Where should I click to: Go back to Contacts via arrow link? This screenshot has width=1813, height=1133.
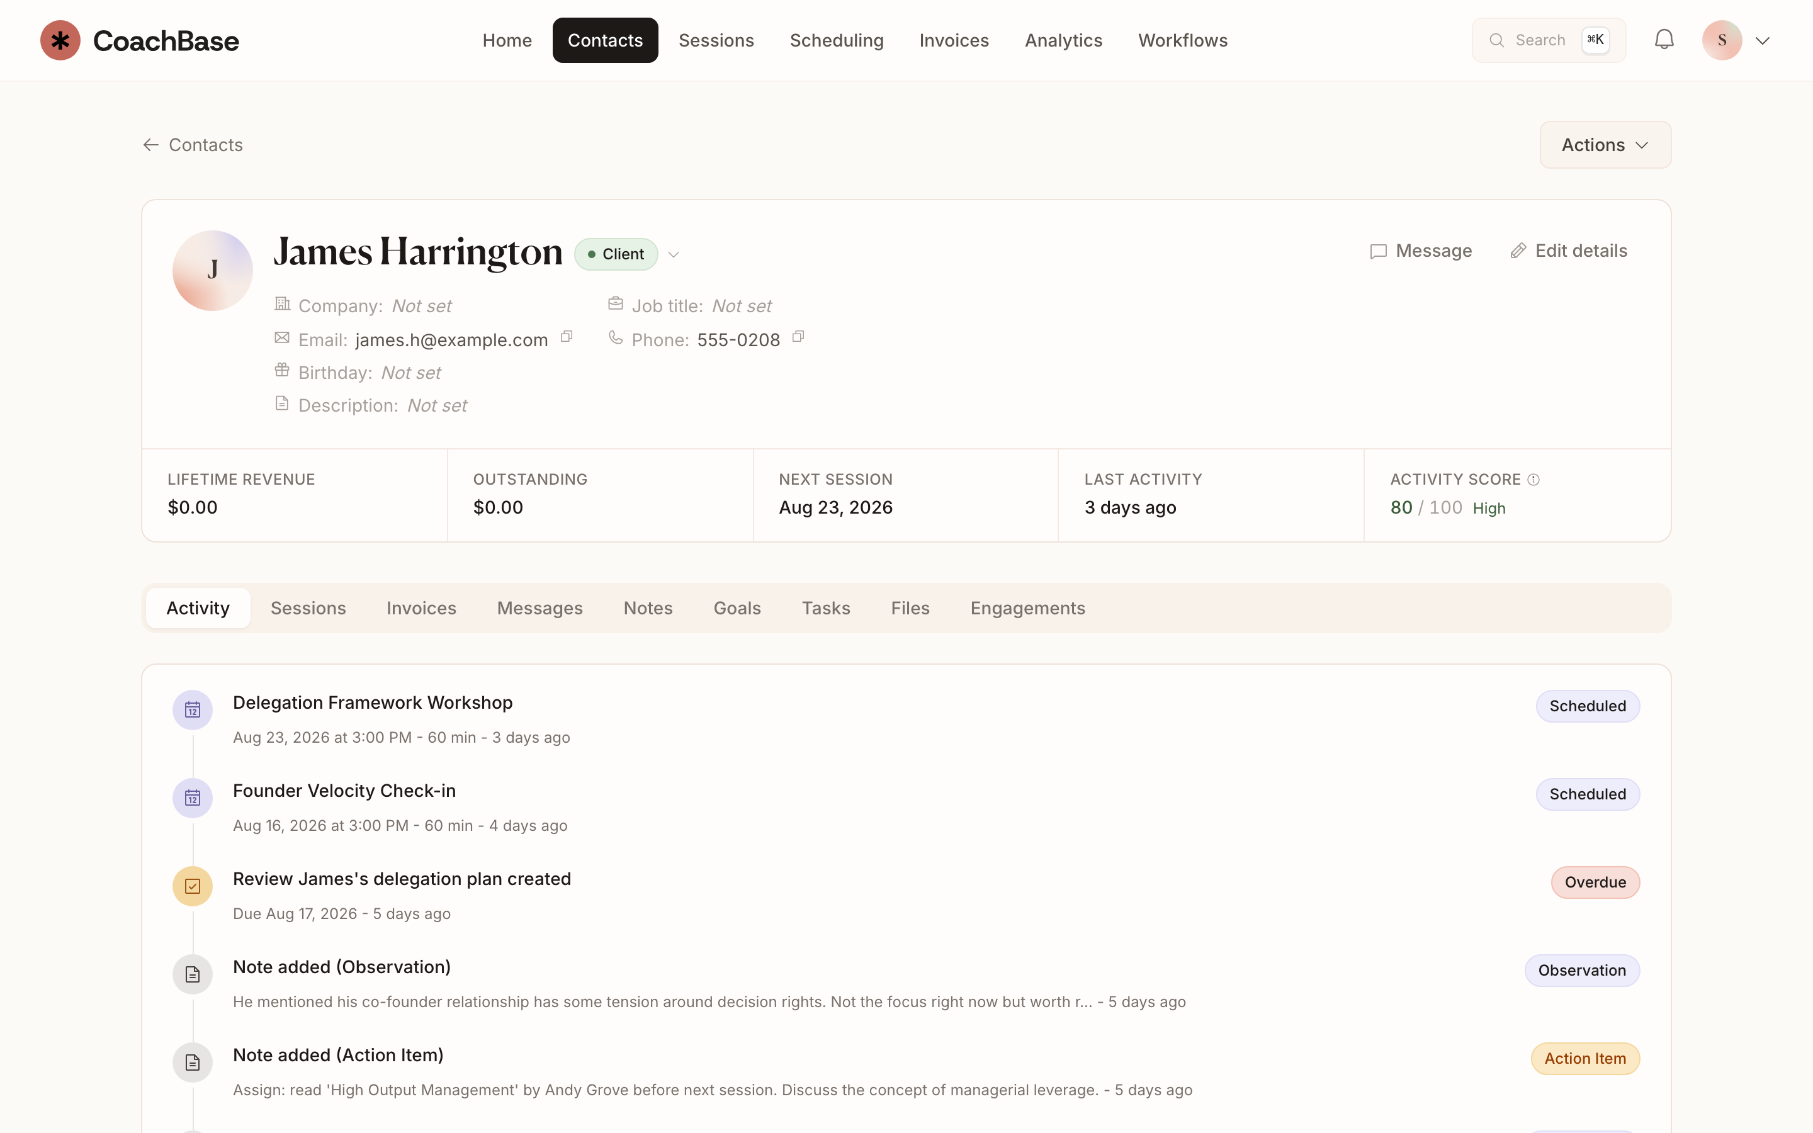pos(193,145)
